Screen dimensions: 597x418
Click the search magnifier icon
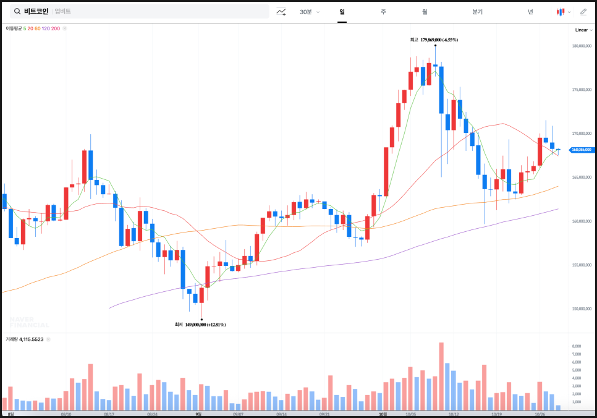point(16,12)
